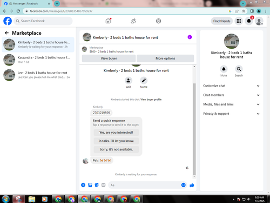Image resolution: width=270 pixels, height=203 pixels.
Task: Click the Add people icon
Action: tap(129, 81)
